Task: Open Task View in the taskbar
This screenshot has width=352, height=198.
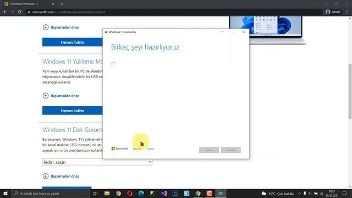Action: 95,193
